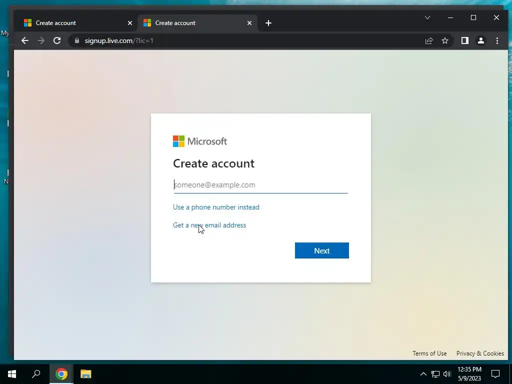Open the browser side panel
Viewport: 512px width, 384px height.
(x=464, y=40)
